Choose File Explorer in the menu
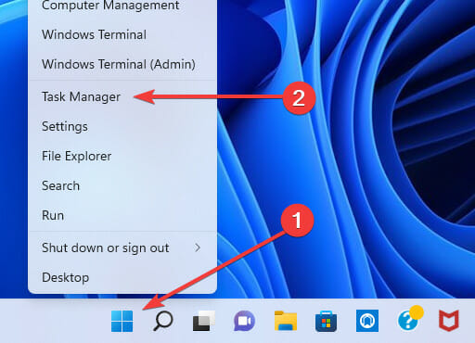Screen dimensions: 475x343 tap(122, 156)
